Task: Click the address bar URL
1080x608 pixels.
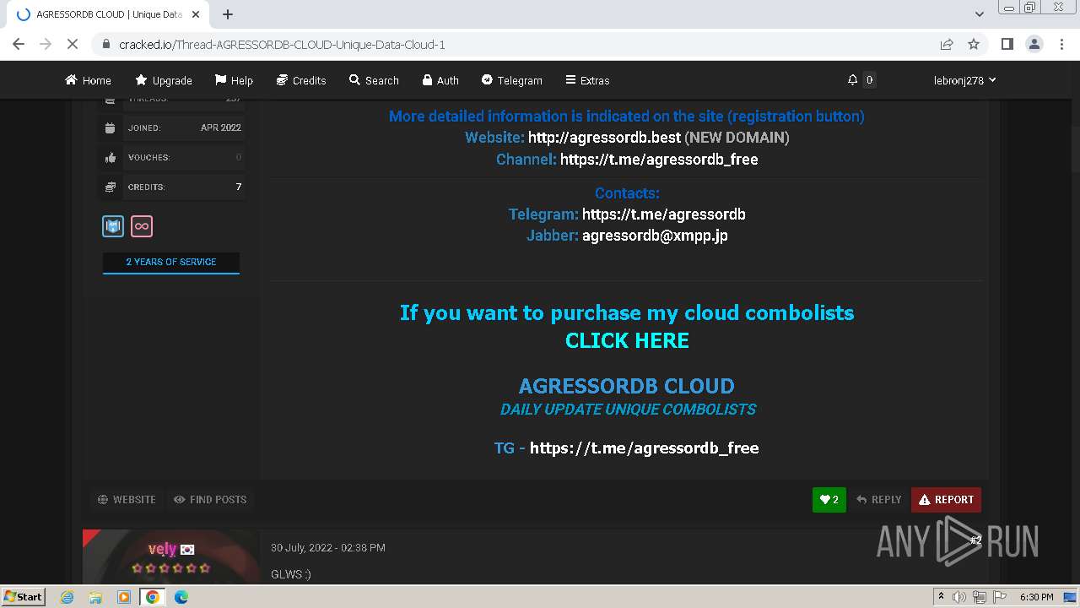Action: [282, 45]
